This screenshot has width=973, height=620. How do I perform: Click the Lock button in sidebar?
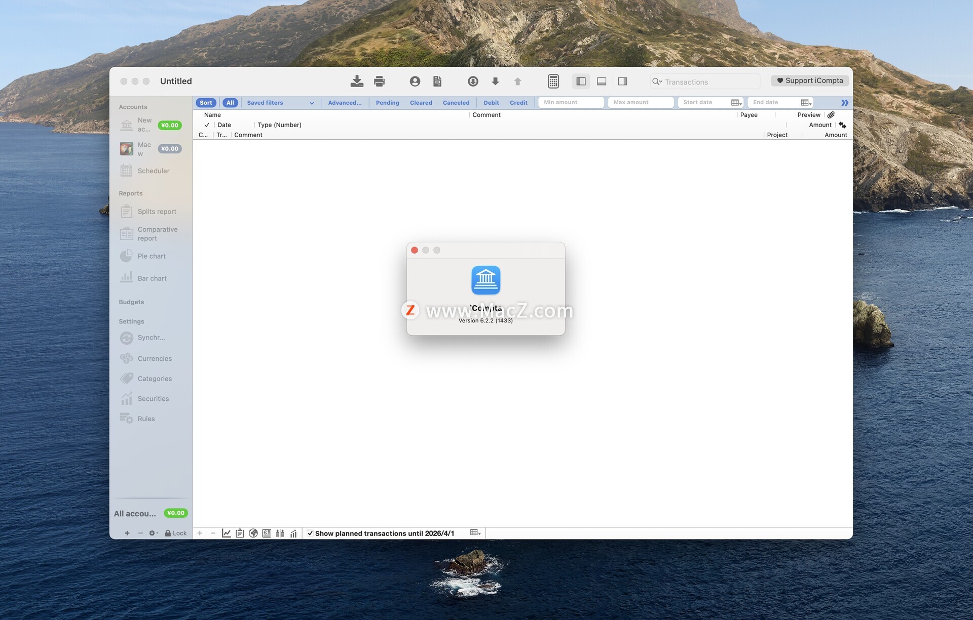[x=175, y=533]
